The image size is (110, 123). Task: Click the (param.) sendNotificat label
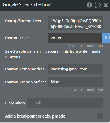[26, 82]
